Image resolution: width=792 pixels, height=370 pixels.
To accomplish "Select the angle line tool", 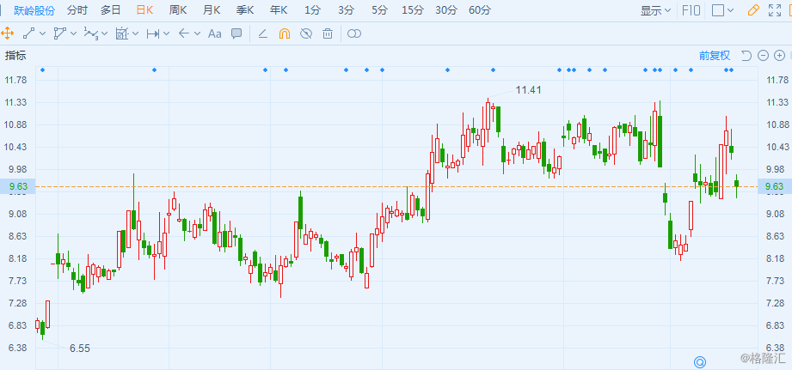I will click(x=262, y=33).
